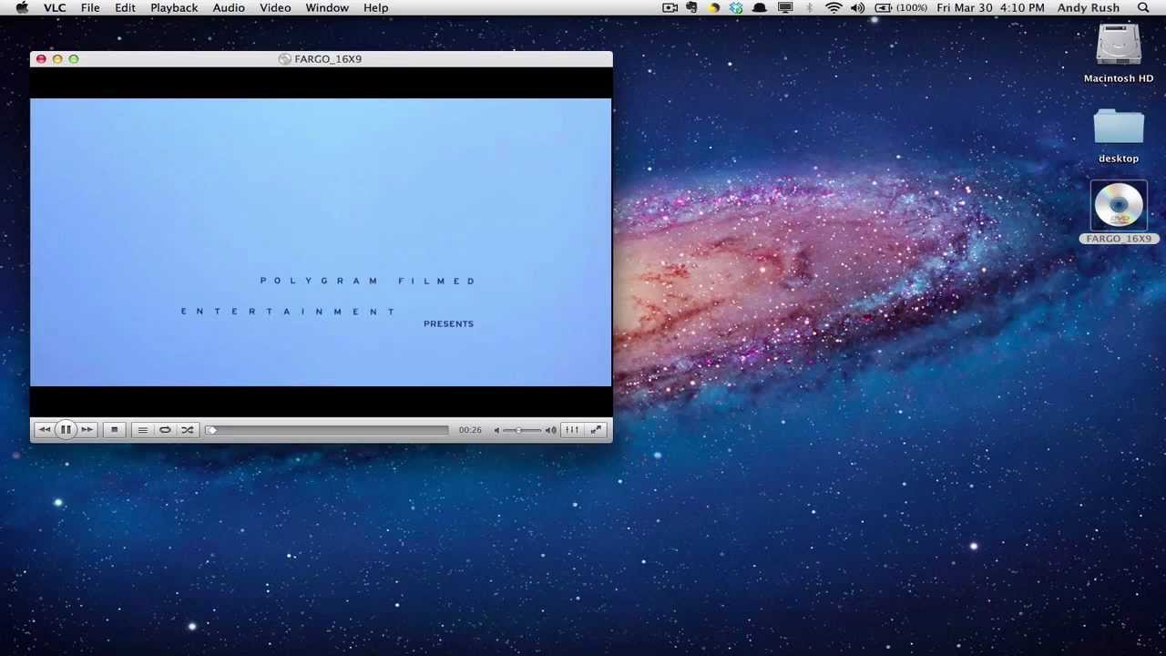
Task: Pause the video with the pause button
Action: click(x=66, y=430)
